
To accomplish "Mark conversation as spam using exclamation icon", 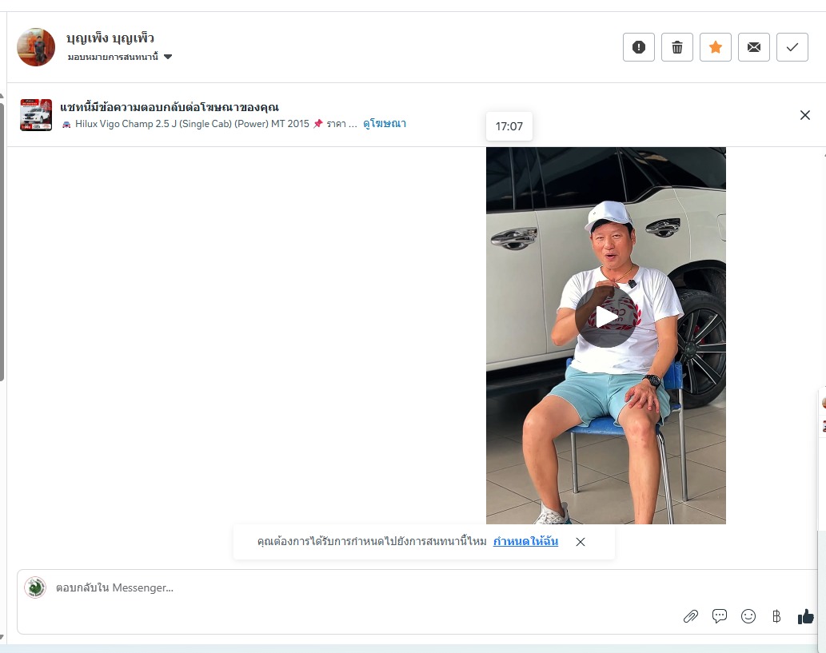I will pyautogui.click(x=638, y=47).
